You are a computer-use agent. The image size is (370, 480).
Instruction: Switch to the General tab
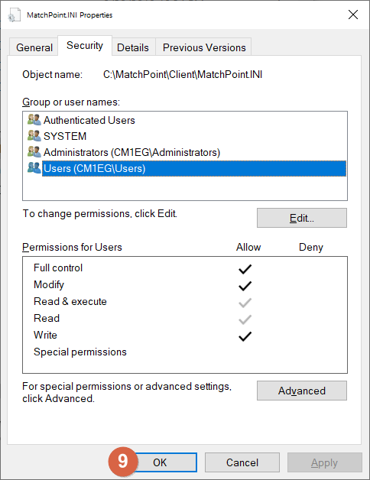pyautogui.click(x=34, y=47)
